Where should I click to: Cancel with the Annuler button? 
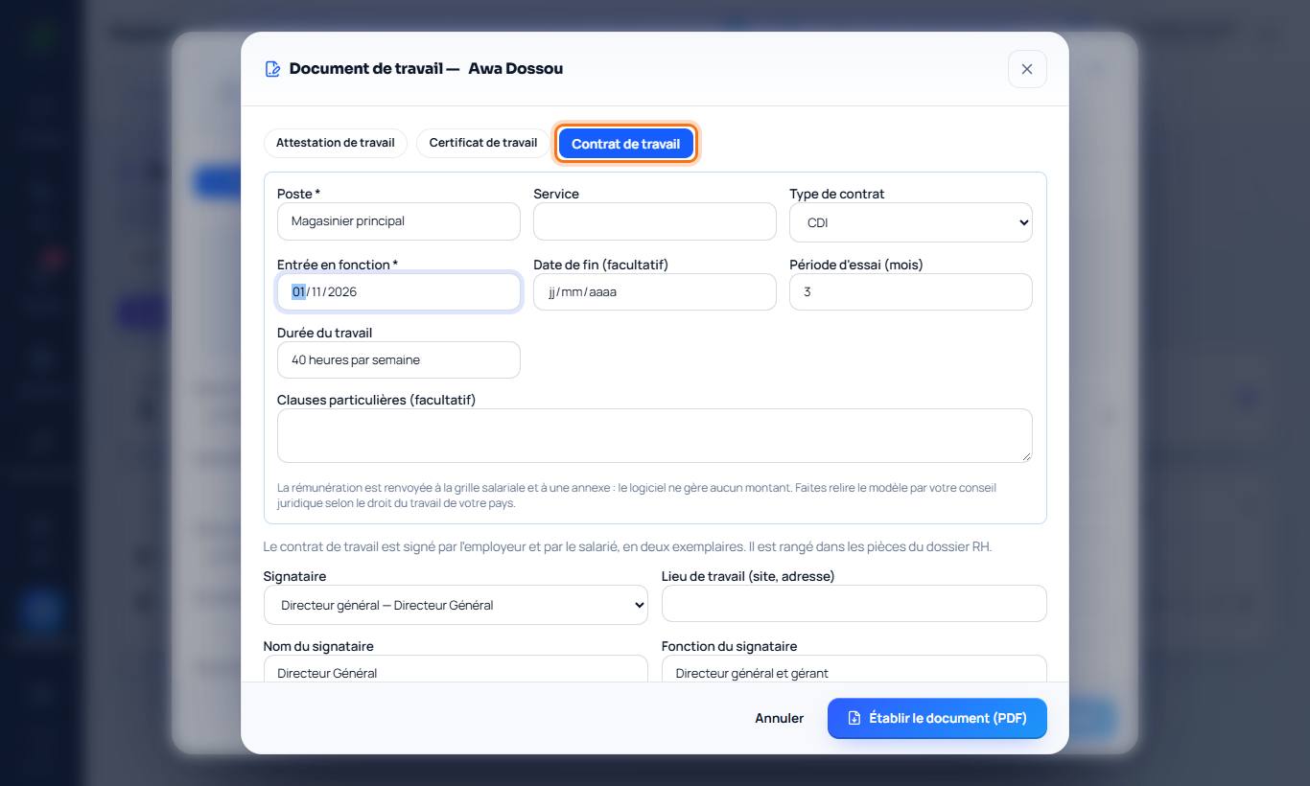pyautogui.click(x=780, y=718)
